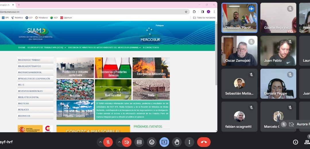
Task: Click the Próximos Eventos heading
Action: pyautogui.click(x=148, y=127)
